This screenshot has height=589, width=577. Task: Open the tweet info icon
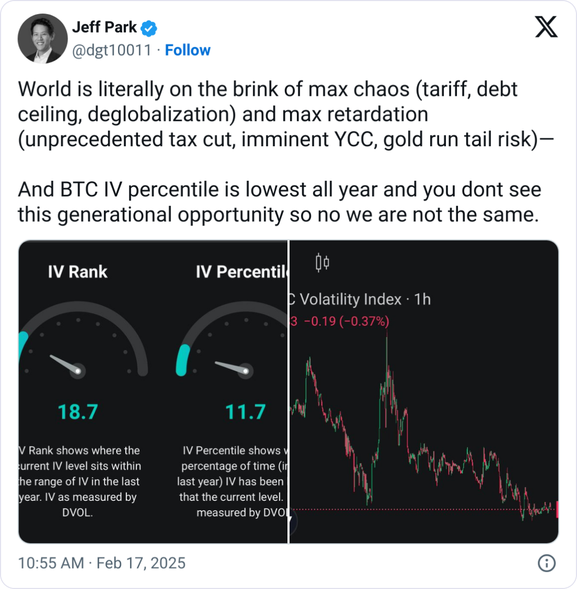coord(547,563)
